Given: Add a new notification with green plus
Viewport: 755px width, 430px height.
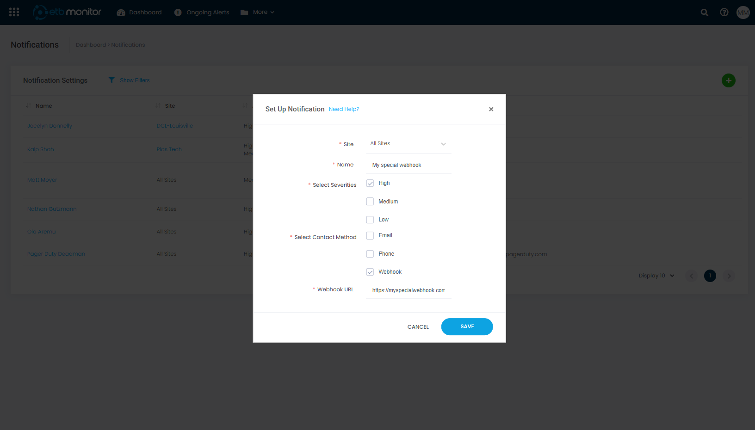Looking at the screenshot, I should pos(729,80).
